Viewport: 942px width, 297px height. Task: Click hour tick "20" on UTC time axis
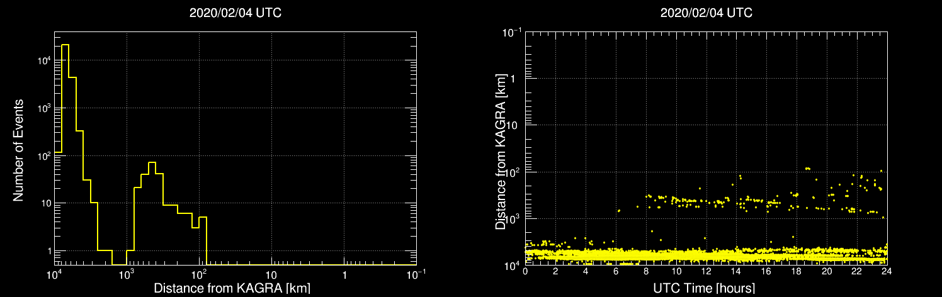[x=827, y=271]
